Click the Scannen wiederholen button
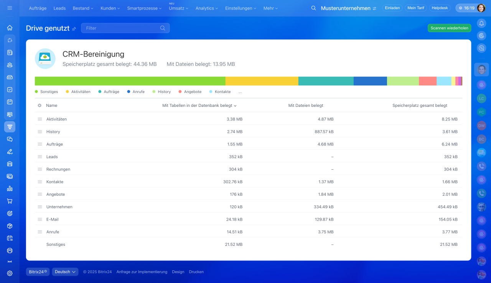 [x=449, y=28]
